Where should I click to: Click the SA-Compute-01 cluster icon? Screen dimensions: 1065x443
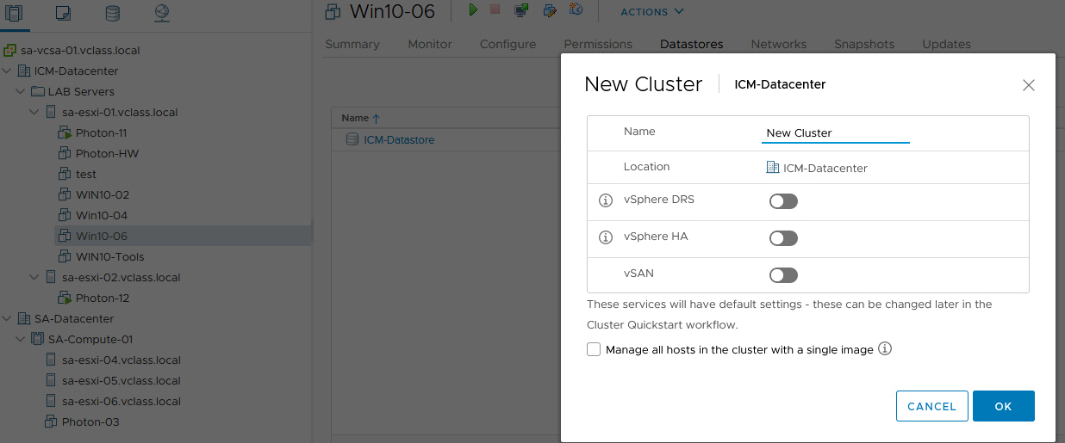38,339
